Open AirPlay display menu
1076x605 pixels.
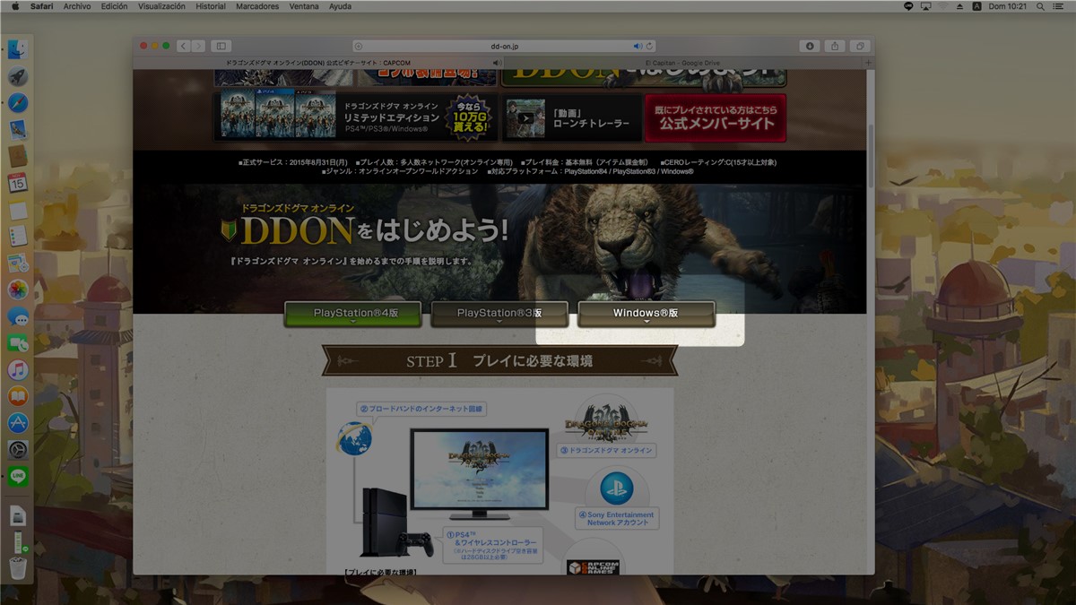pyautogui.click(x=925, y=6)
